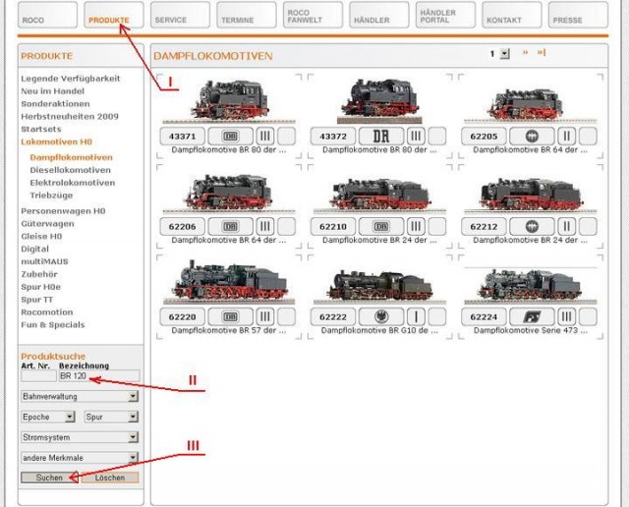Open the HÄNDLER PORTAL tab
Image resolution: width=629 pixels, height=507 pixels.
pyautogui.click(x=445, y=15)
